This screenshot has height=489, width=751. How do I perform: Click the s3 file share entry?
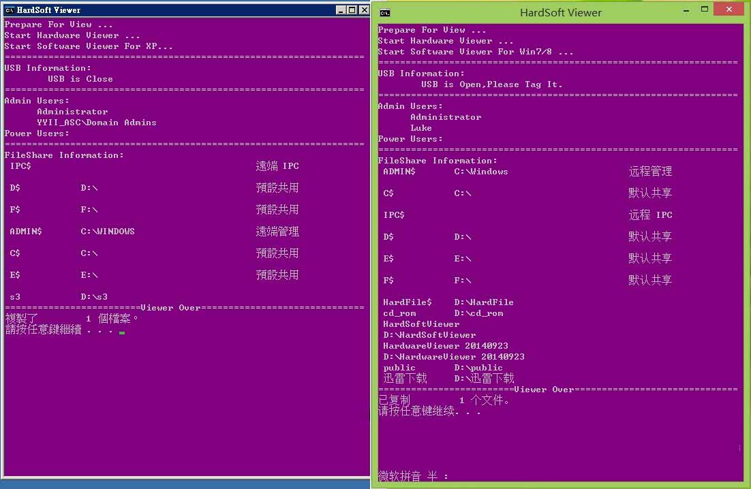(x=15, y=297)
